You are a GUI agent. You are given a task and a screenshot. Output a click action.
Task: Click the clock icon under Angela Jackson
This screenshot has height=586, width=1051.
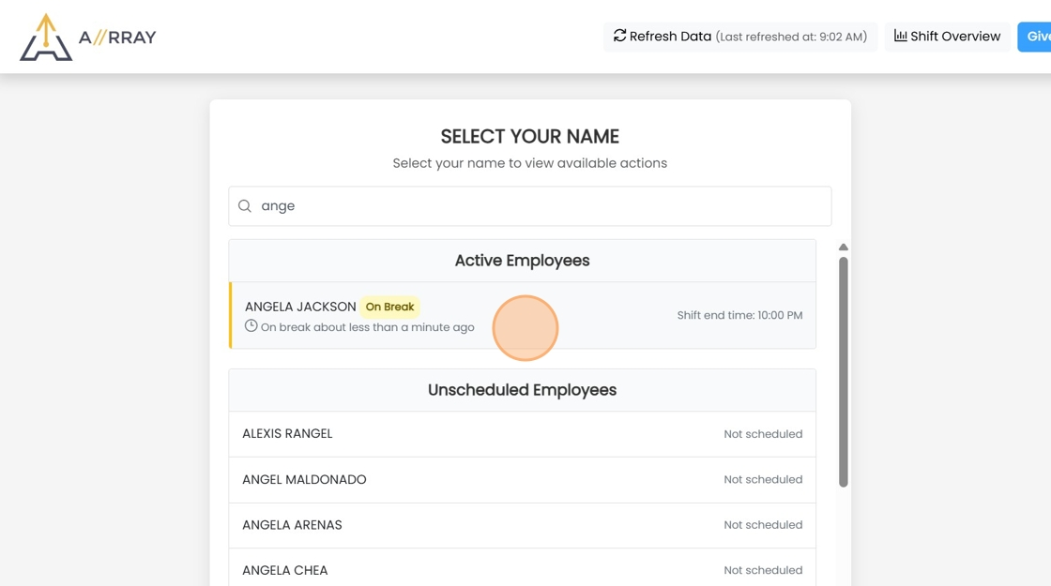click(251, 326)
